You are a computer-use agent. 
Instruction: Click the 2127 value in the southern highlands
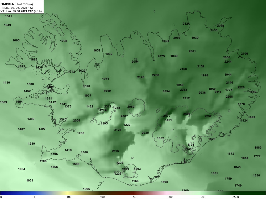coord(118,130)
